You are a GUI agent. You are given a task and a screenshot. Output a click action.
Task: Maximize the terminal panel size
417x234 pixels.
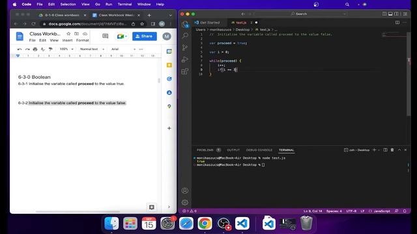pyautogui.click(x=399, y=150)
